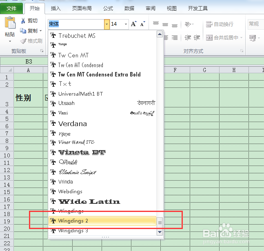264x251 pixels.
Task: Choose Vineta BT font
Action: (102, 152)
